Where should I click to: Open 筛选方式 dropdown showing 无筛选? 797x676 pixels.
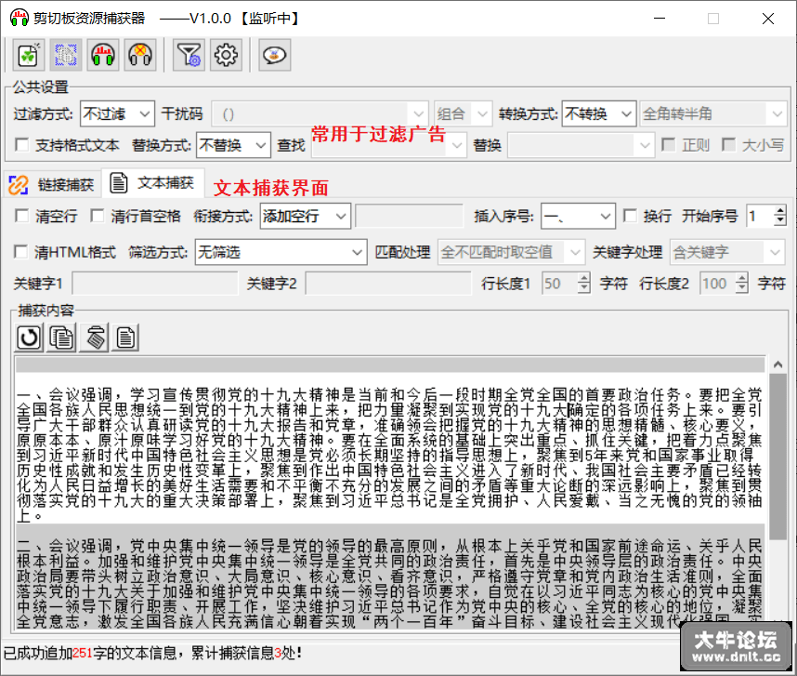281,252
